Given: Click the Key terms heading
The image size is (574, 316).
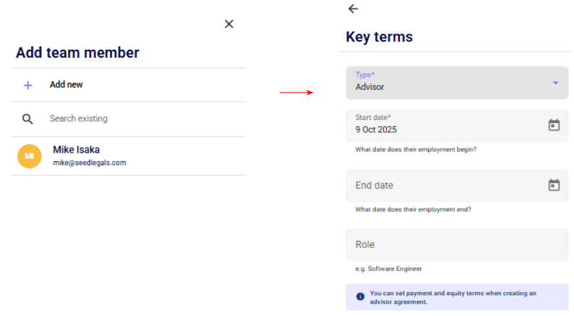Looking at the screenshot, I should 379,37.
